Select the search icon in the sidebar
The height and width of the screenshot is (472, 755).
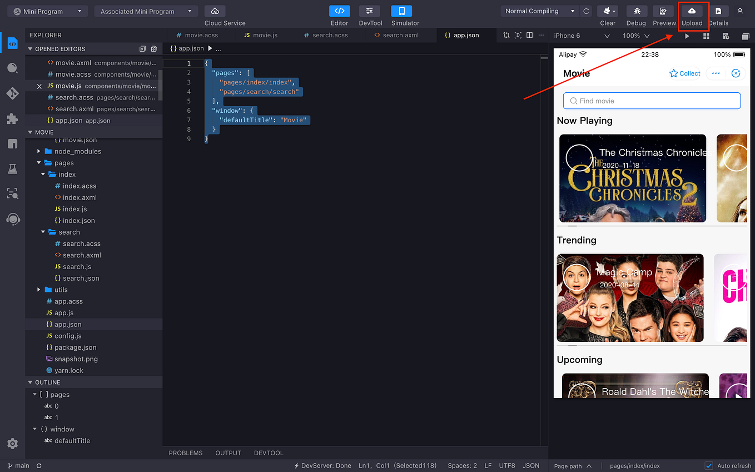[13, 68]
